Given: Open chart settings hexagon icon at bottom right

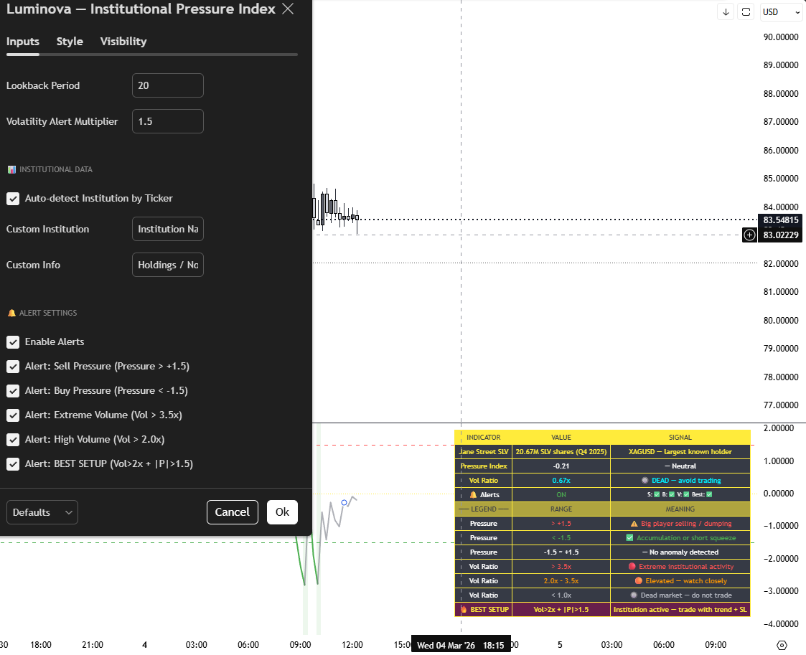Looking at the screenshot, I should (x=782, y=645).
